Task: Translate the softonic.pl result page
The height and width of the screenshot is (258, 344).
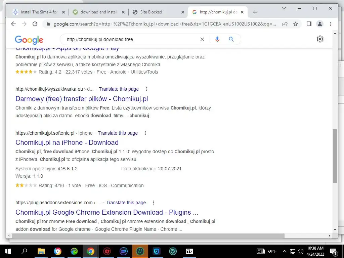Action: [x=118, y=133]
